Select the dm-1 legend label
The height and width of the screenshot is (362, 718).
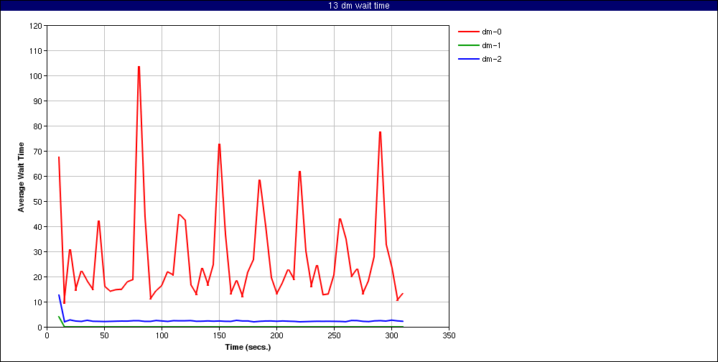coord(492,45)
